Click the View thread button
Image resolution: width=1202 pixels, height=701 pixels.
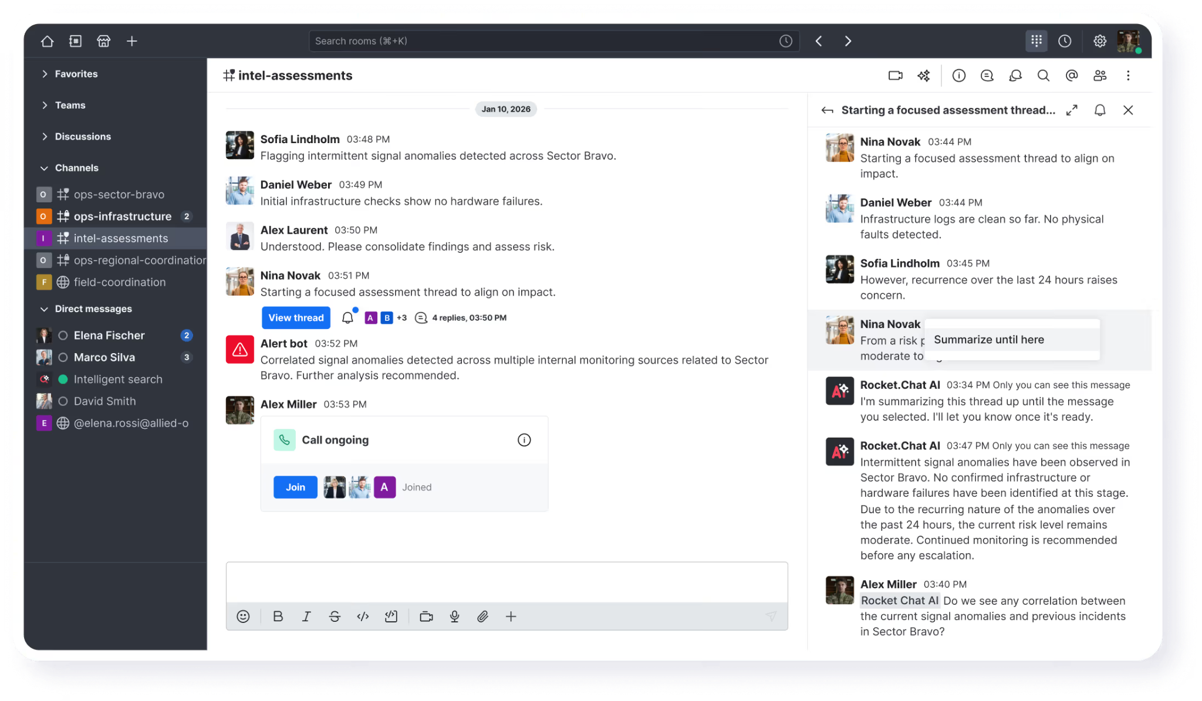coord(296,317)
